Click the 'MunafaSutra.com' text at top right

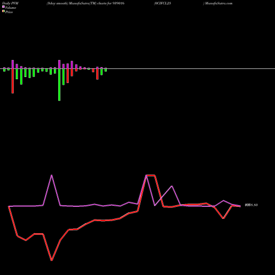click(x=219, y=3)
